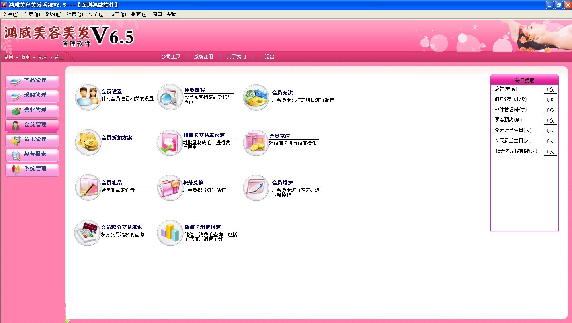Click the 会员顾客 magnifier icon

[170, 97]
